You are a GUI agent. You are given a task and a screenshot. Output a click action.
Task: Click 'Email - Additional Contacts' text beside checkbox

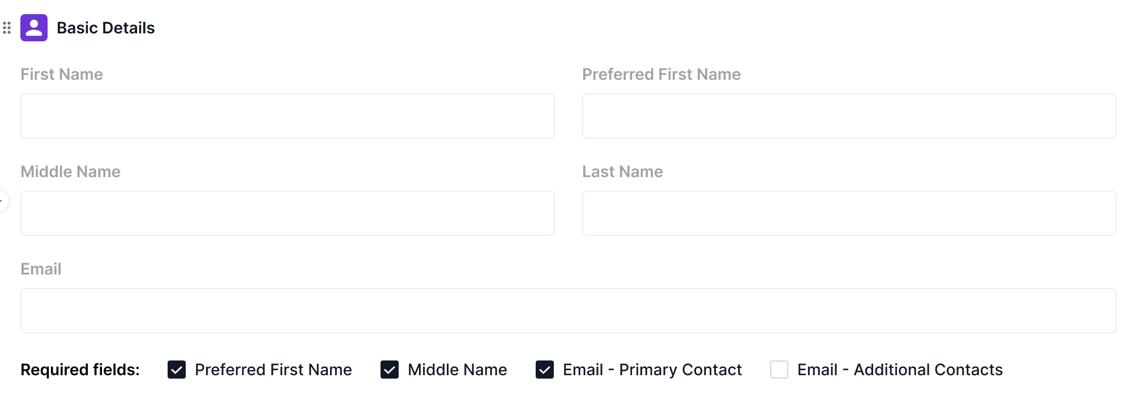click(900, 370)
